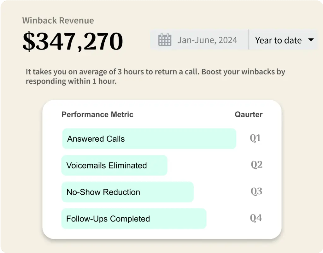Pick the Follow-Ups Completed bar

pos(134,219)
